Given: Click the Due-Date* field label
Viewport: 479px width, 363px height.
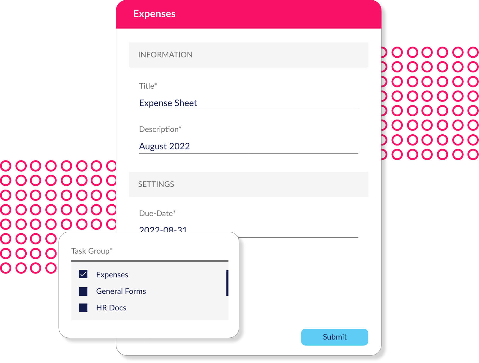Looking at the screenshot, I should click(157, 213).
